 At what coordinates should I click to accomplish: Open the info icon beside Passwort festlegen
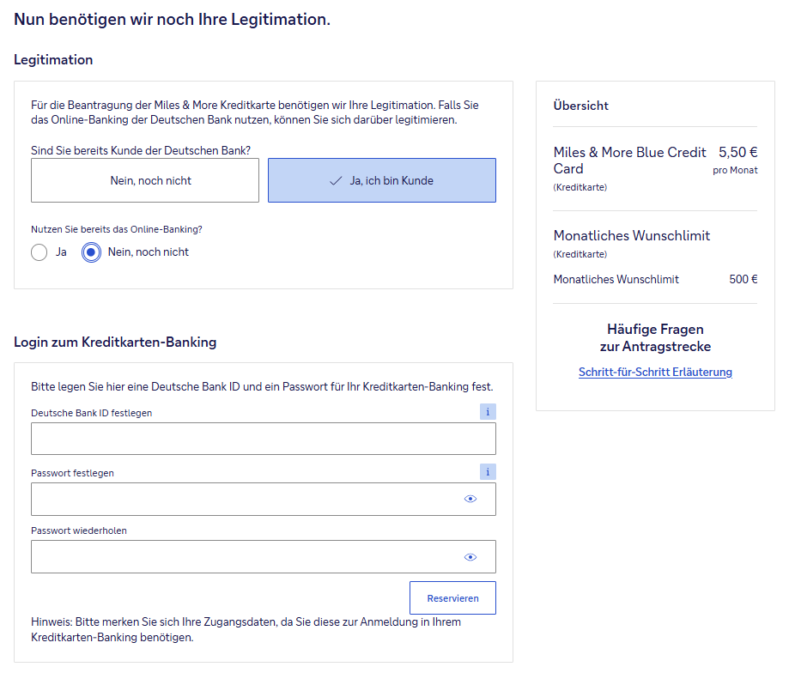click(488, 472)
